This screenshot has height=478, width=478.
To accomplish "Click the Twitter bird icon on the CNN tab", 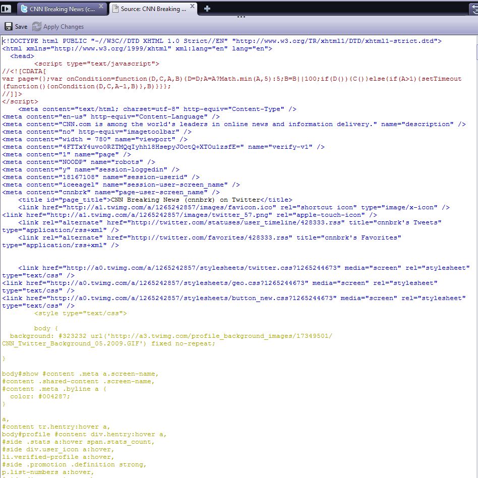I will tap(24, 9).
